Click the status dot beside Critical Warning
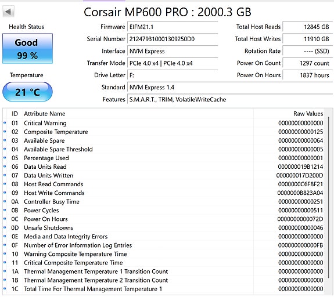The width and height of the screenshot is (334, 297). click(5, 123)
